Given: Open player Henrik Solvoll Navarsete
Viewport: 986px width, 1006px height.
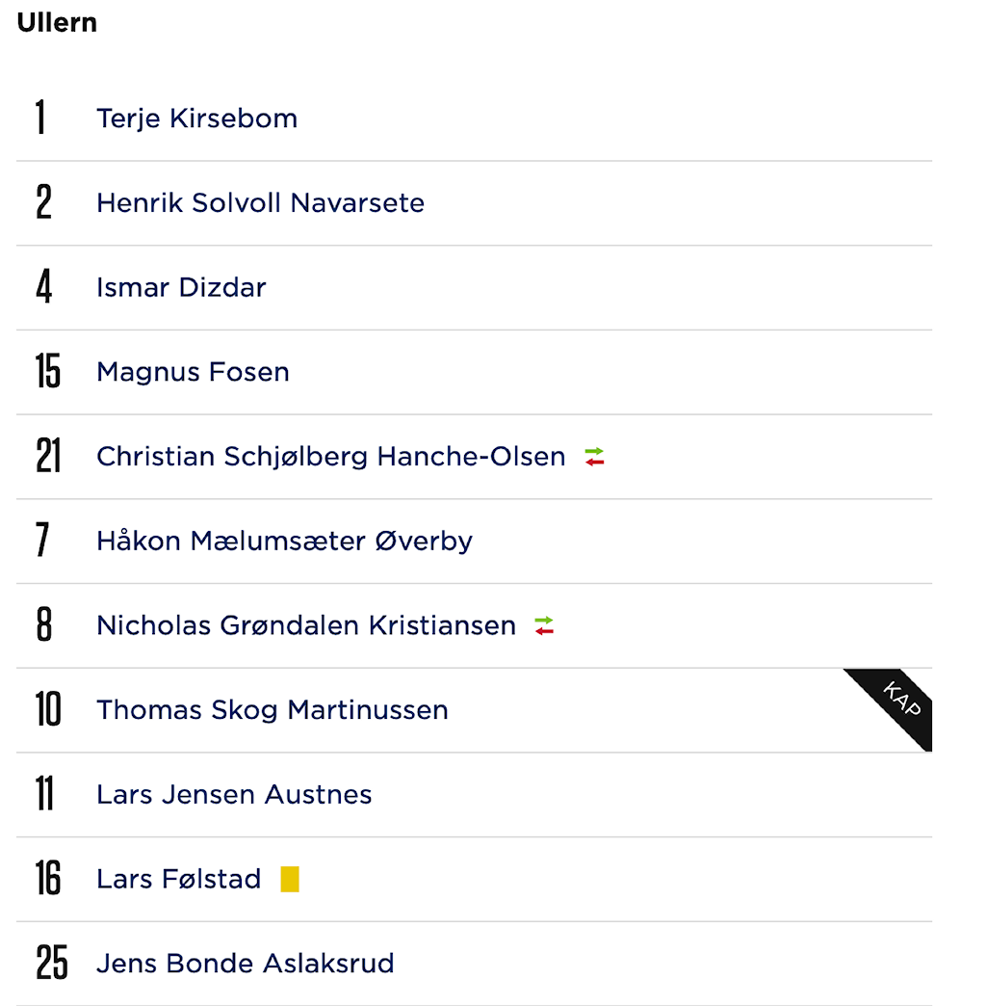Looking at the screenshot, I should (260, 203).
